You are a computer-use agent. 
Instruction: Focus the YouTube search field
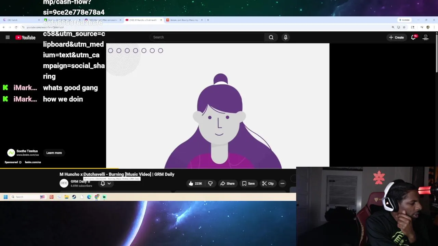pyautogui.click(x=207, y=37)
